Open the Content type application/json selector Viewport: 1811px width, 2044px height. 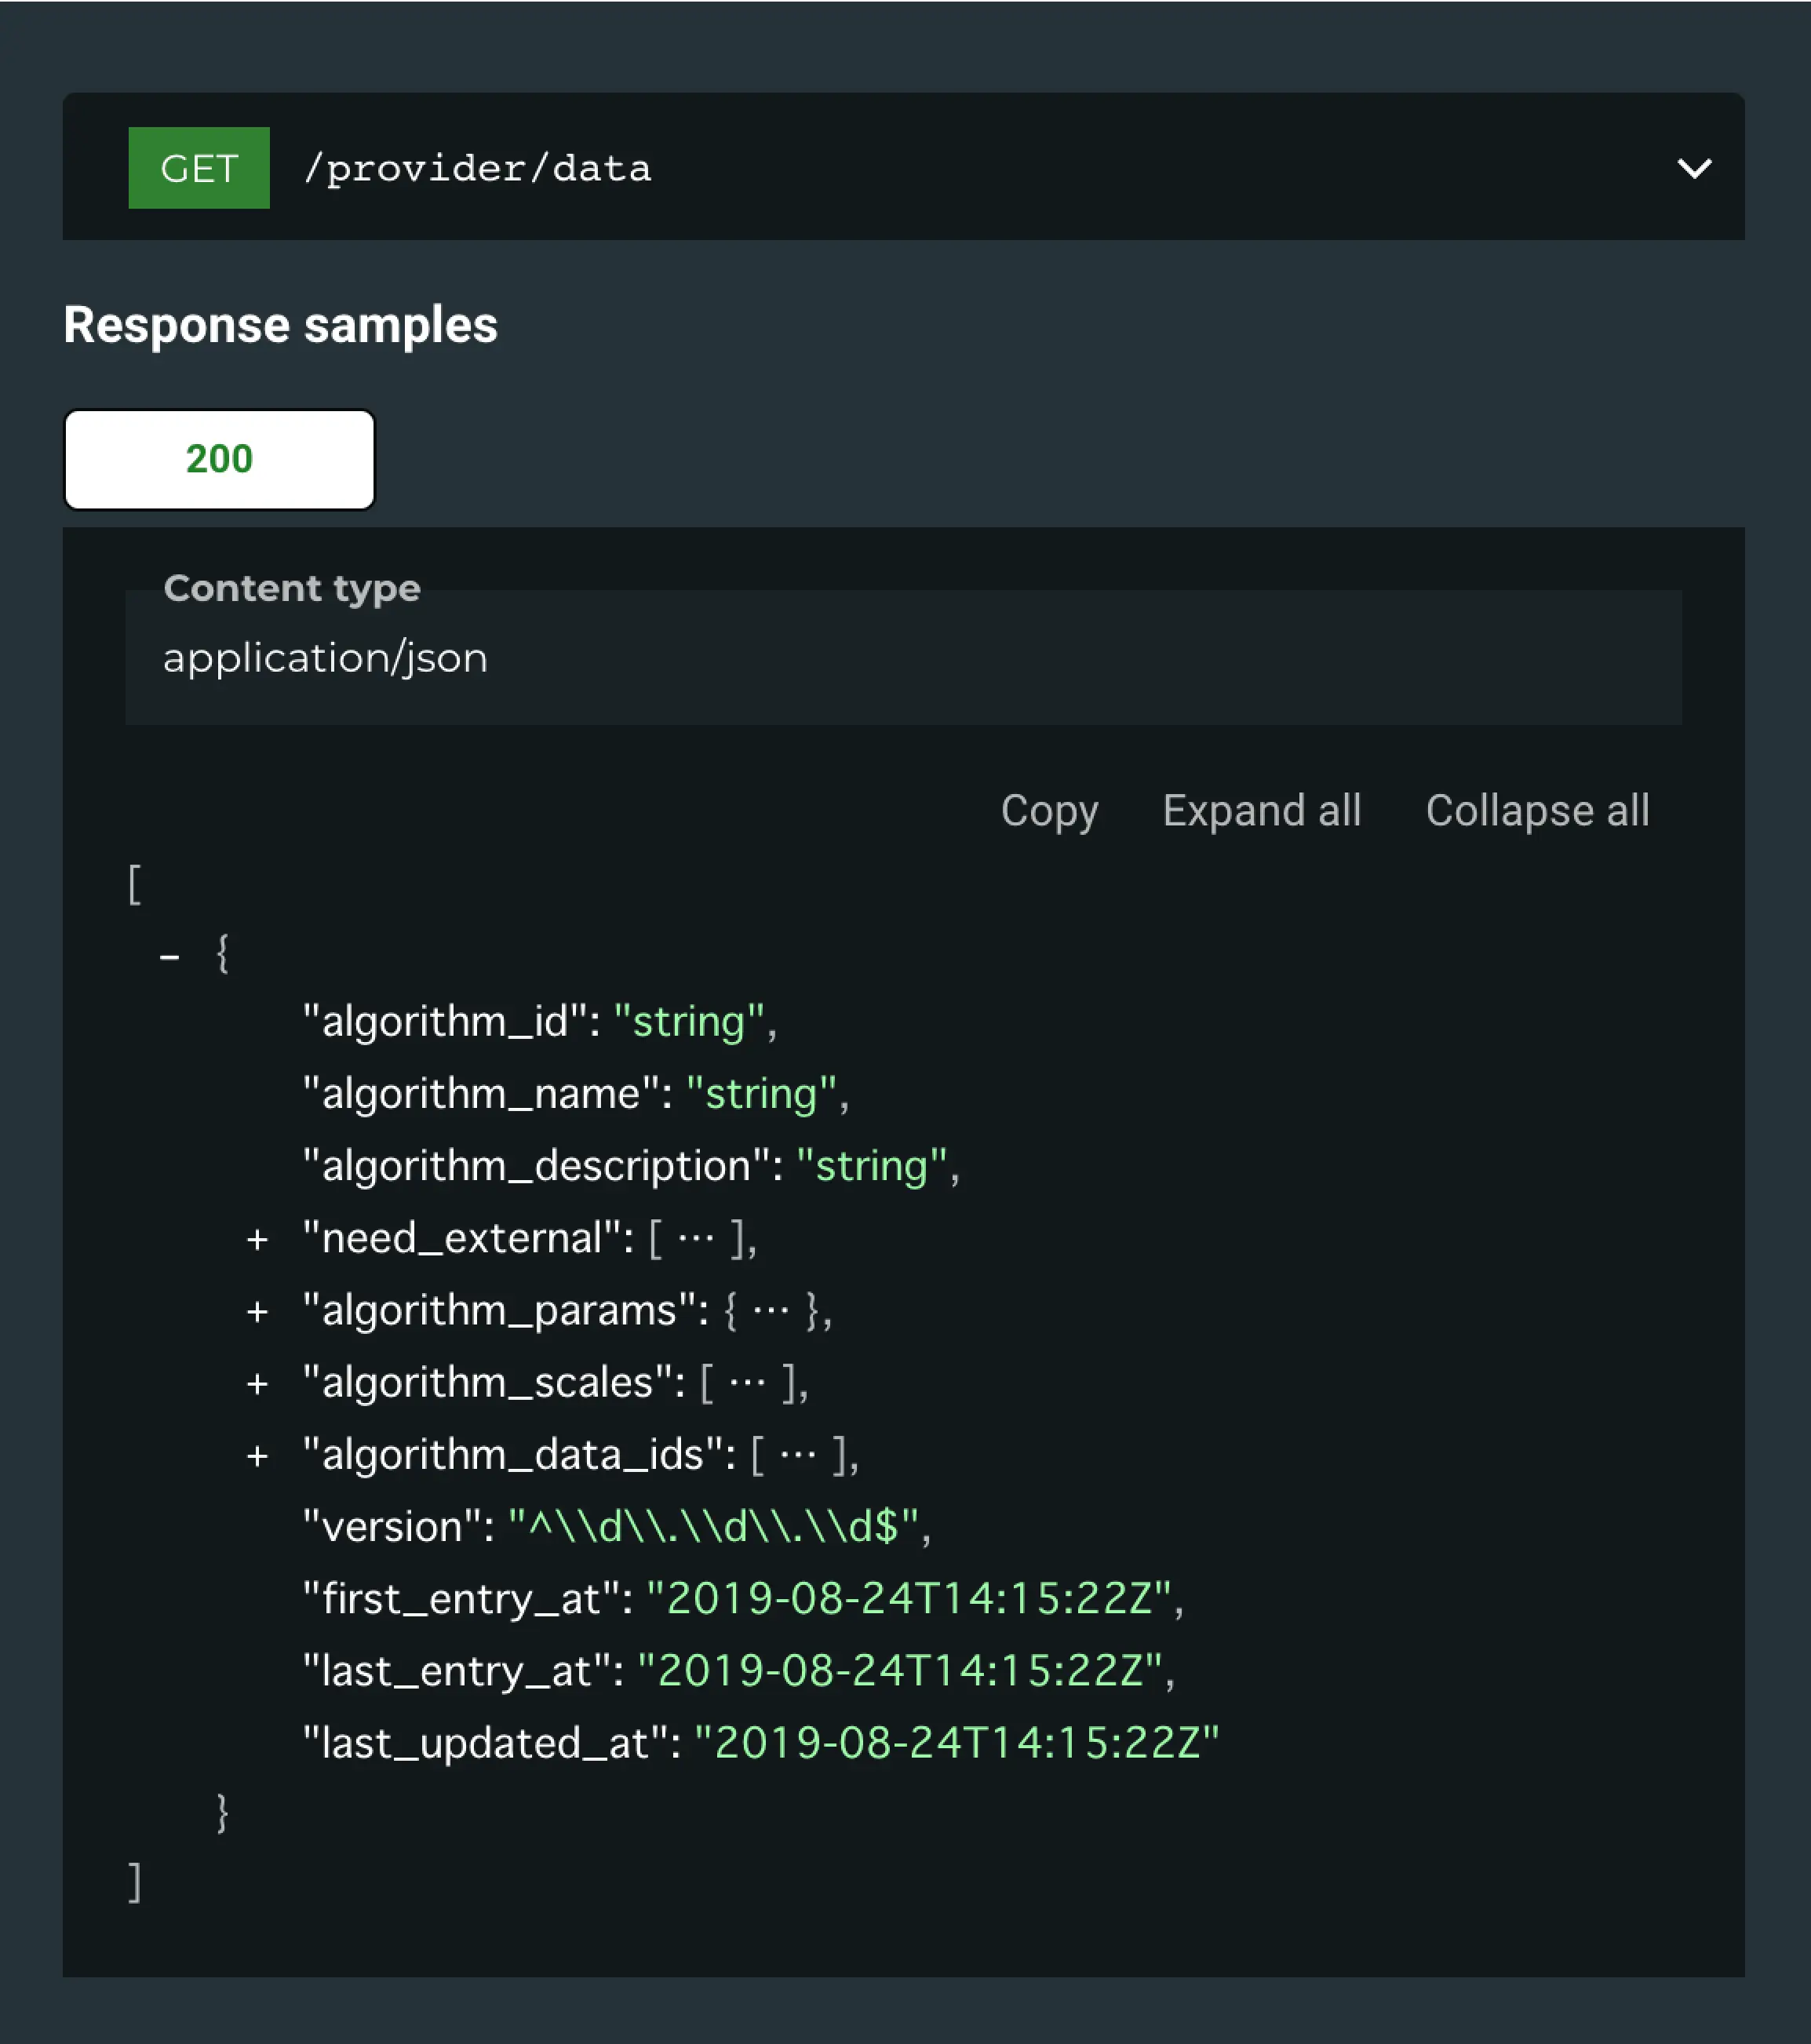pyautogui.click(x=903, y=657)
